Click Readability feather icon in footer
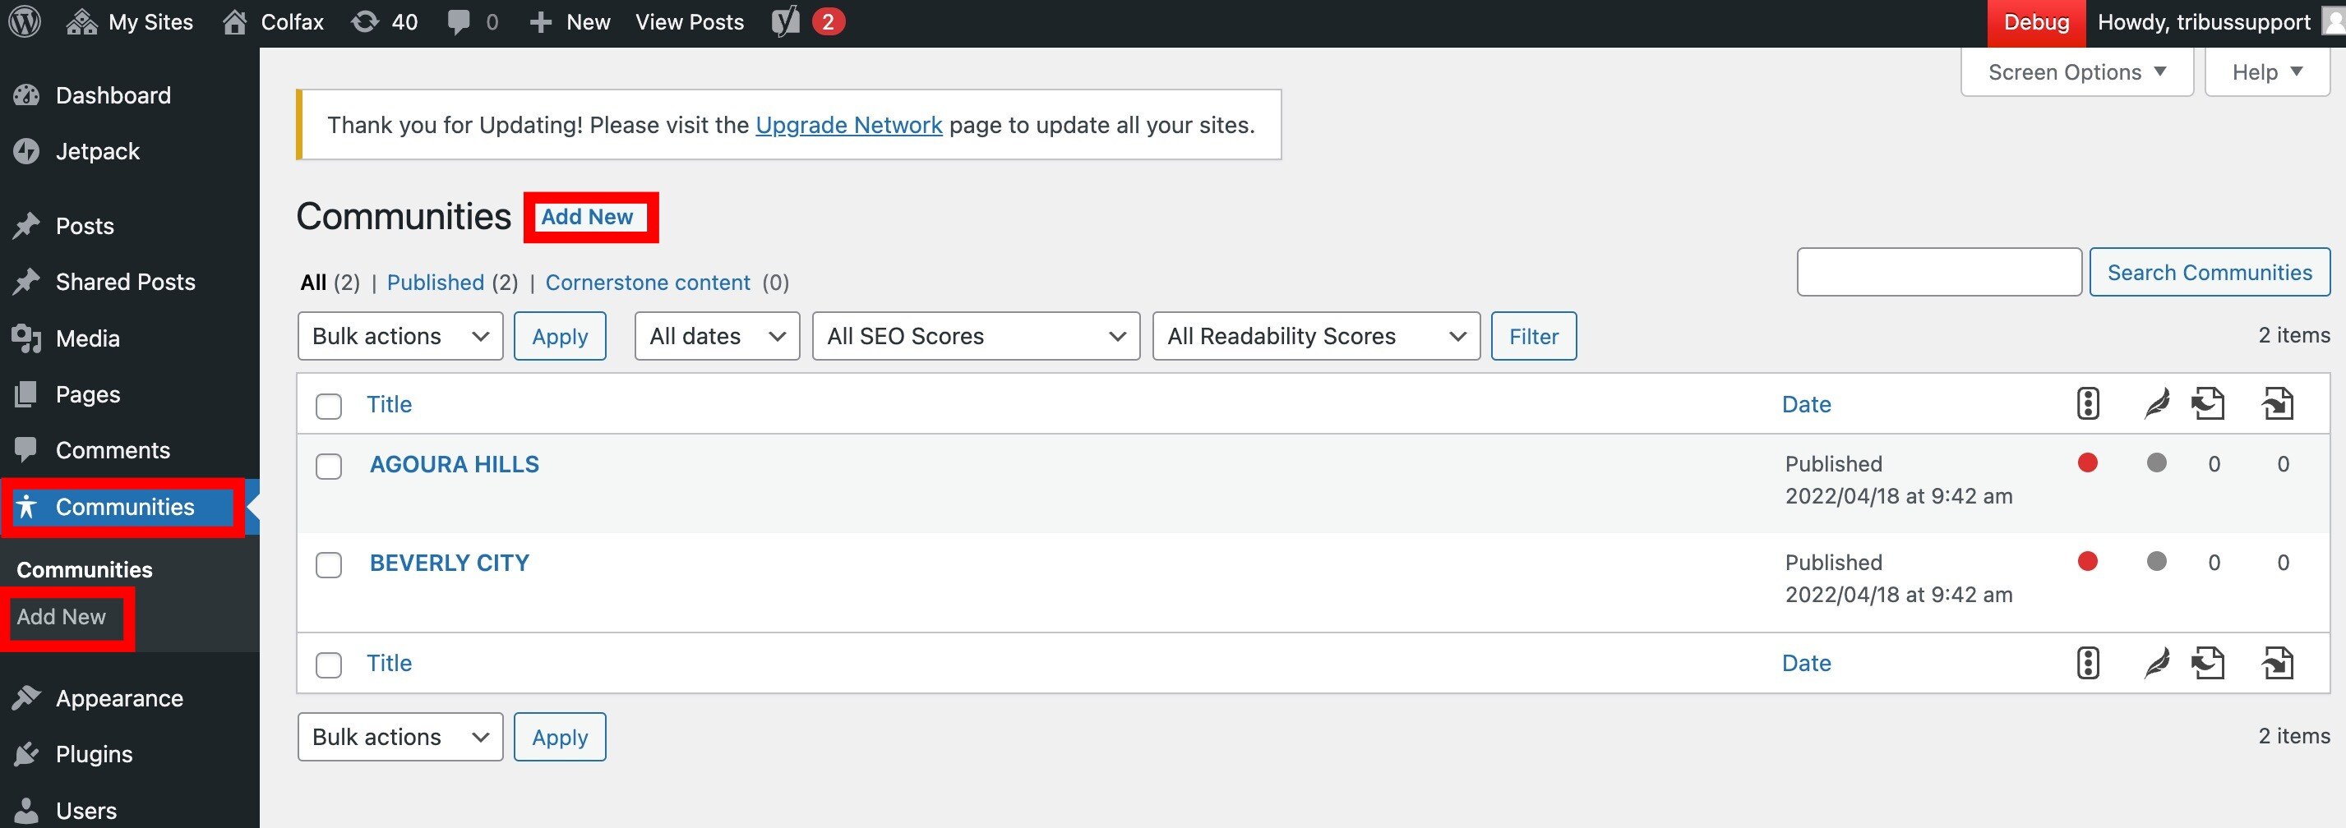This screenshot has height=828, width=2346. pyautogui.click(x=2157, y=662)
